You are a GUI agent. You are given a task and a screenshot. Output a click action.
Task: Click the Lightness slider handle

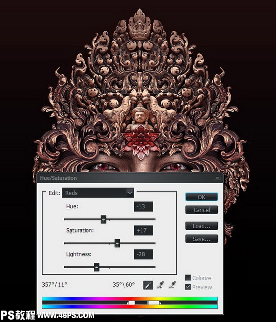click(97, 267)
